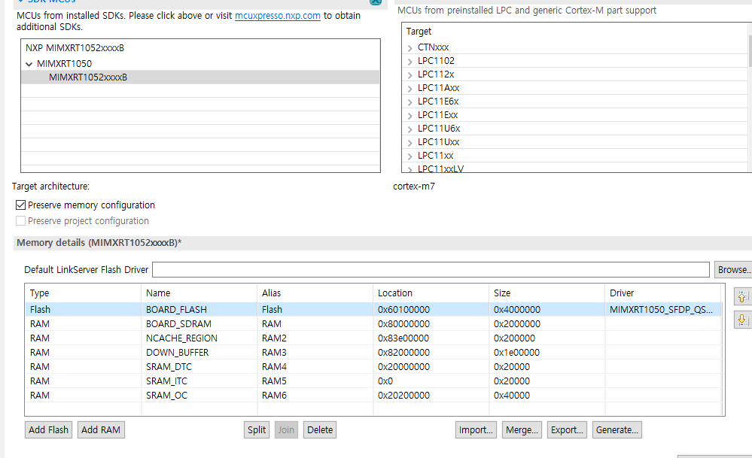The height and width of the screenshot is (458, 752).
Task: Move BOARD_FLASH memory region up
Action: [x=741, y=296]
